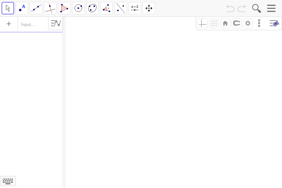Screen dimensions: 282x188
Task: Select the Move arrow tool
Action: pos(8,8)
